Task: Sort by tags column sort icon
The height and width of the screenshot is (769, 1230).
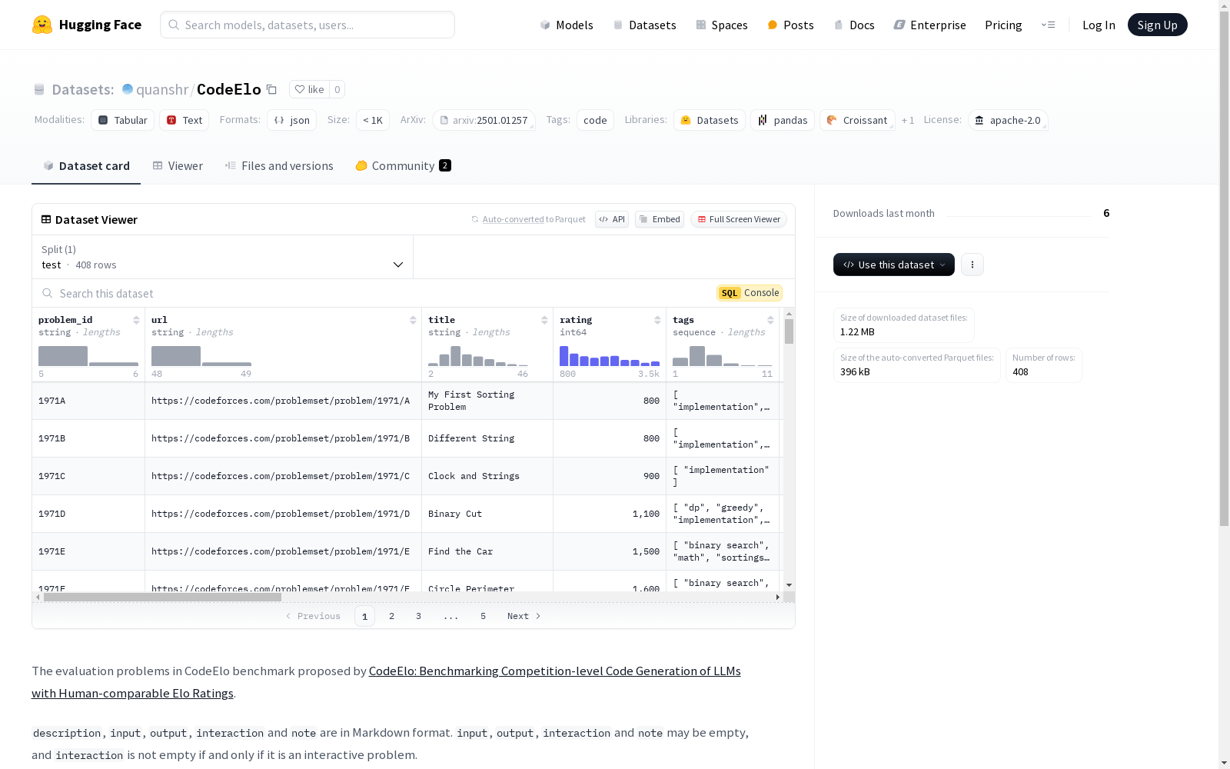Action: (x=770, y=320)
